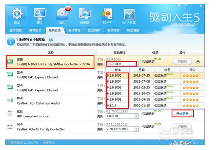The image size is (220, 150).
Task: Click the 鼠标 mouse device icon
Action: [10, 113]
